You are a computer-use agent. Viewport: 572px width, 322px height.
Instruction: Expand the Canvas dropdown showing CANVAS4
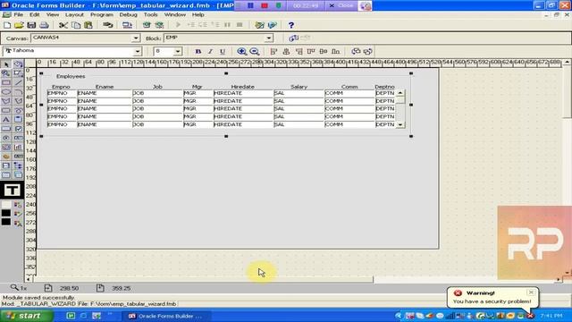pos(136,38)
